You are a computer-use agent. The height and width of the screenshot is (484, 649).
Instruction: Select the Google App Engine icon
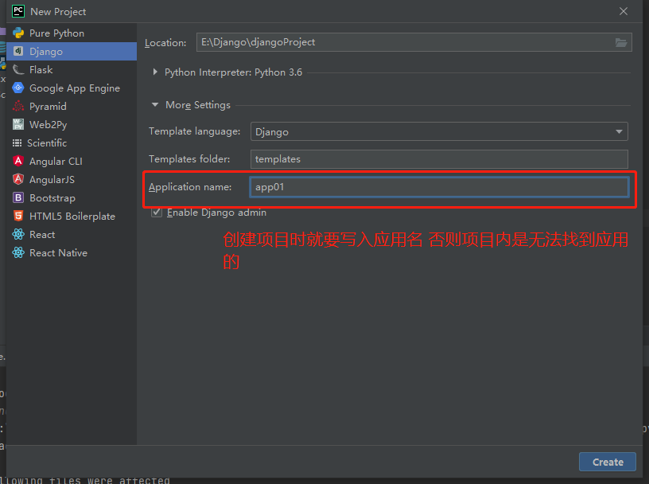(x=18, y=88)
